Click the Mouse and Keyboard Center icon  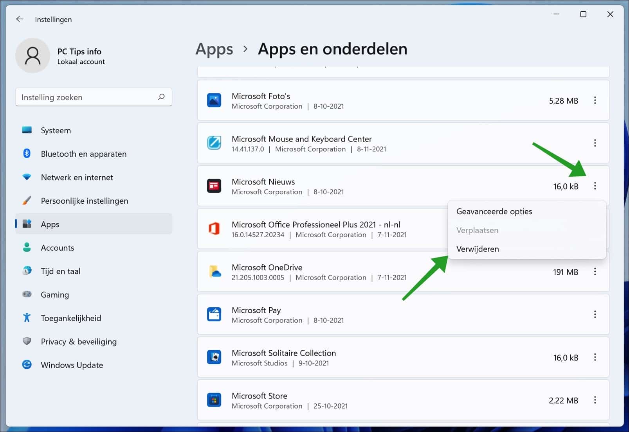(x=214, y=143)
